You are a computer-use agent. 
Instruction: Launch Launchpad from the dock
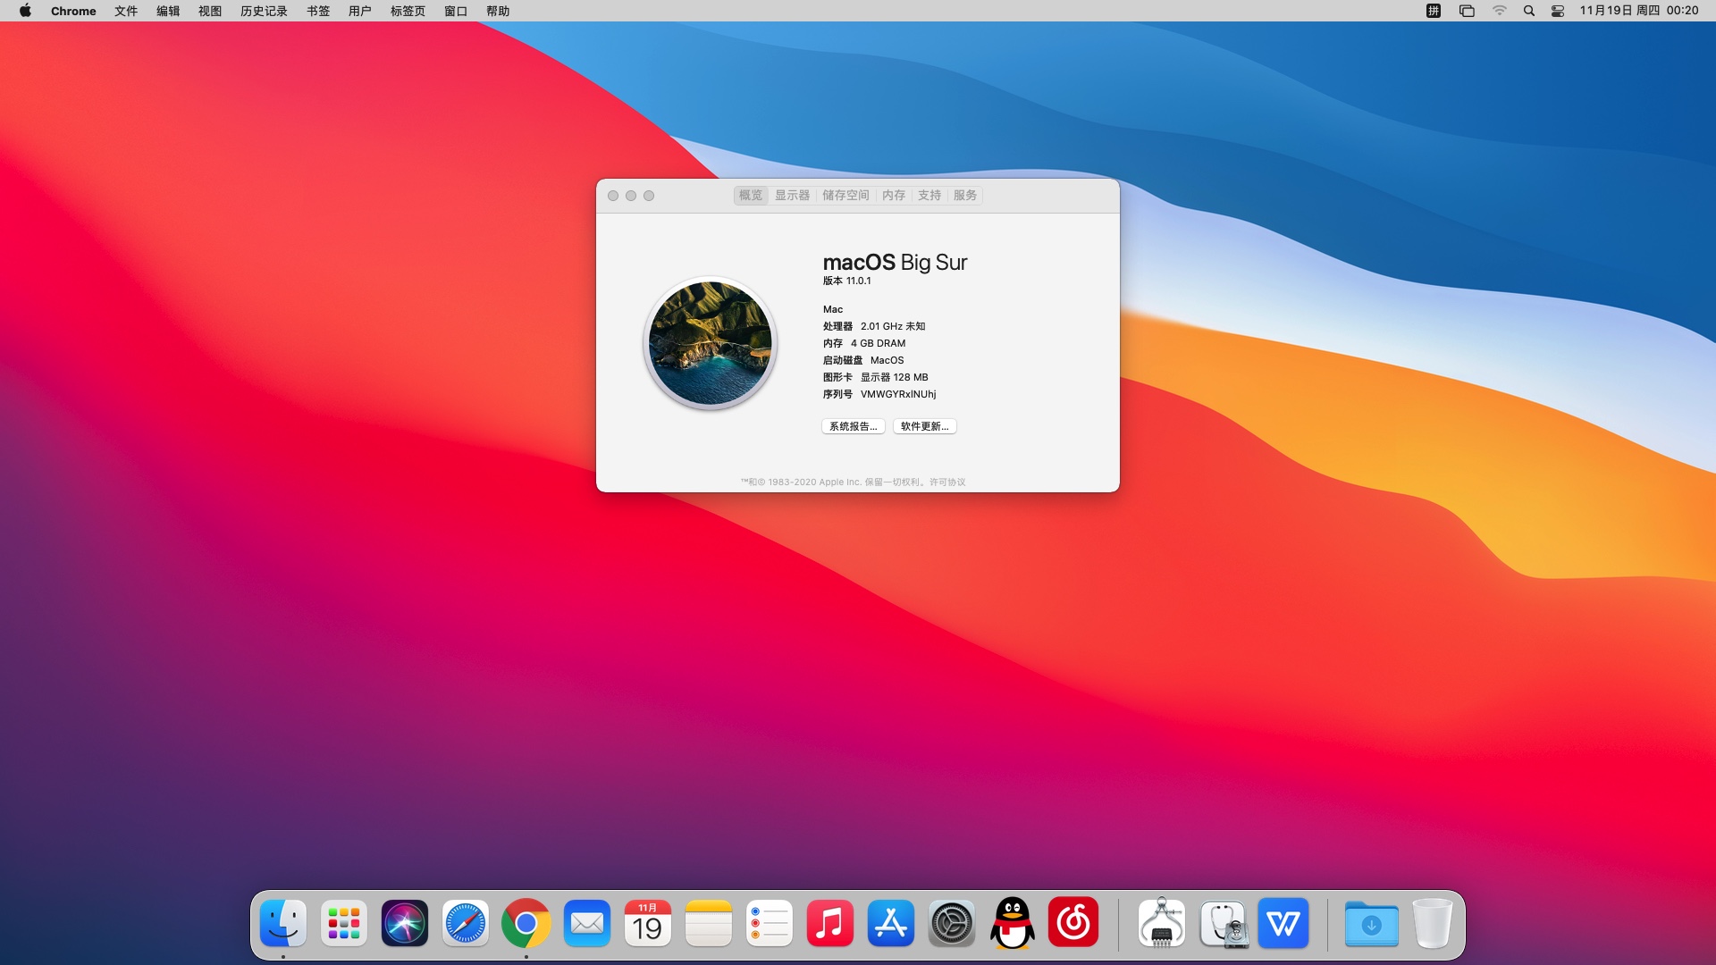click(x=344, y=924)
